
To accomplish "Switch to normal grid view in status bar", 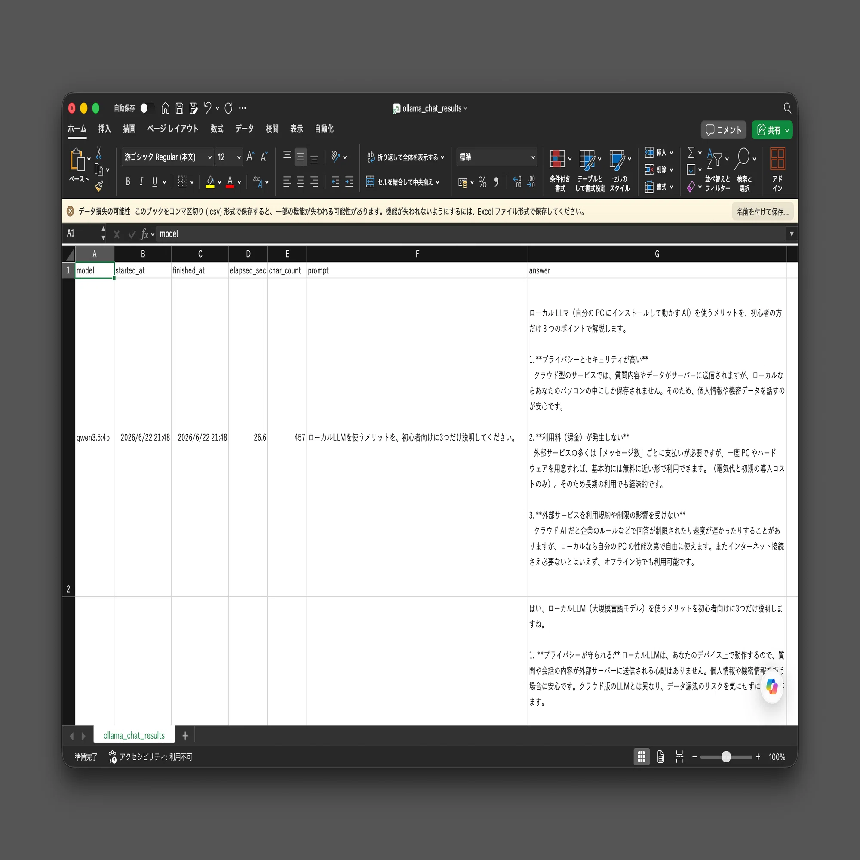I will click(x=641, y=757).
